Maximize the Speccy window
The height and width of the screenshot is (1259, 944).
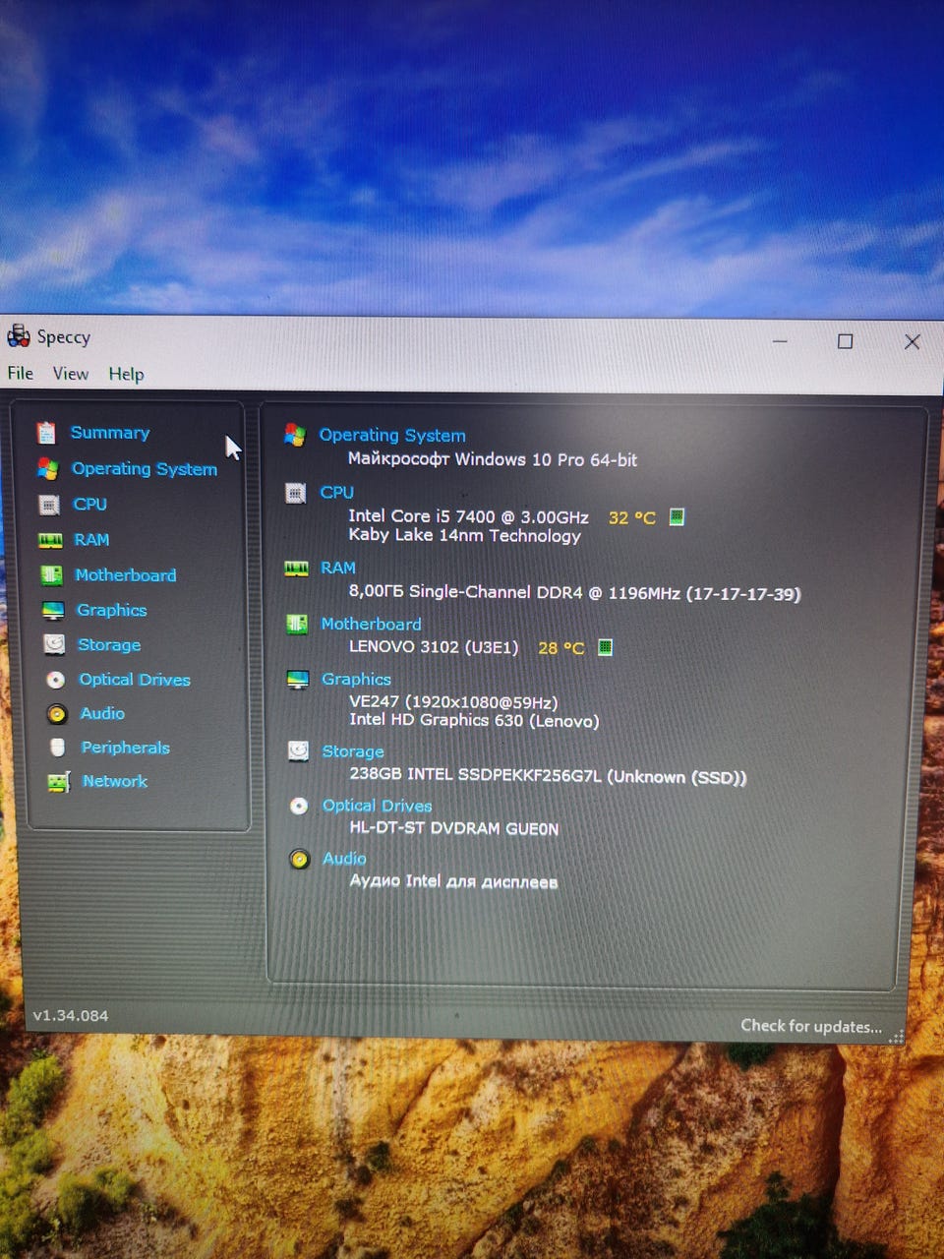point(845,341)
